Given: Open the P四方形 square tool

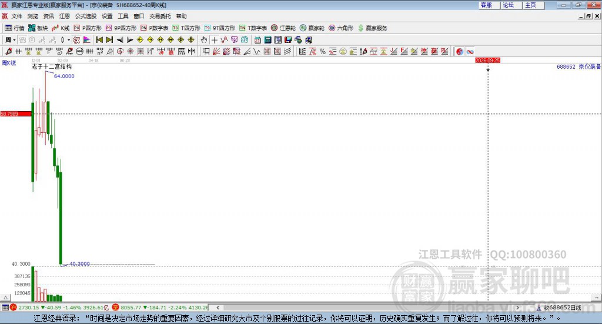Looking at the screenshot, I should point(88,28).
